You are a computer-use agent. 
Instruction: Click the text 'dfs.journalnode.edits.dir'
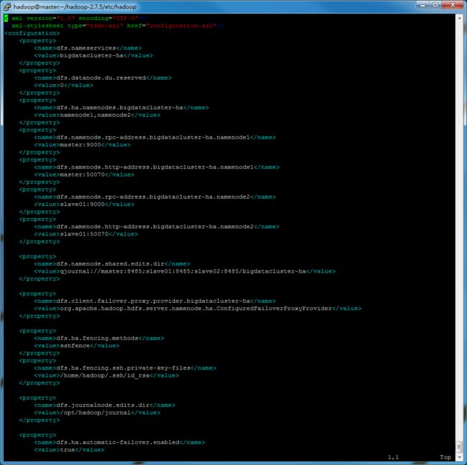103,405
